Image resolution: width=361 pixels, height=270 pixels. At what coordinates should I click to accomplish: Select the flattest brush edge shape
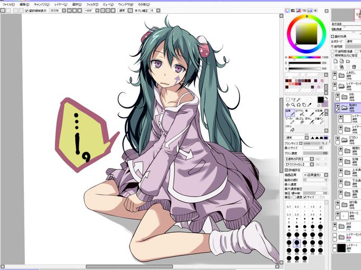326,138
